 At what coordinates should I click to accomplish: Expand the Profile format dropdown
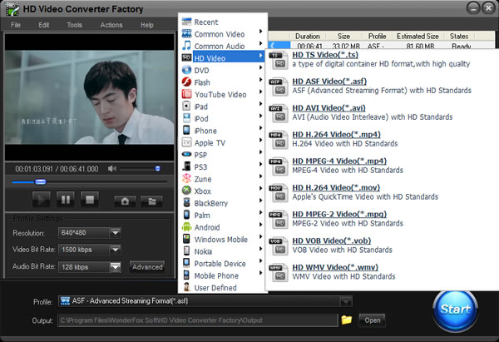pos(346,300)
